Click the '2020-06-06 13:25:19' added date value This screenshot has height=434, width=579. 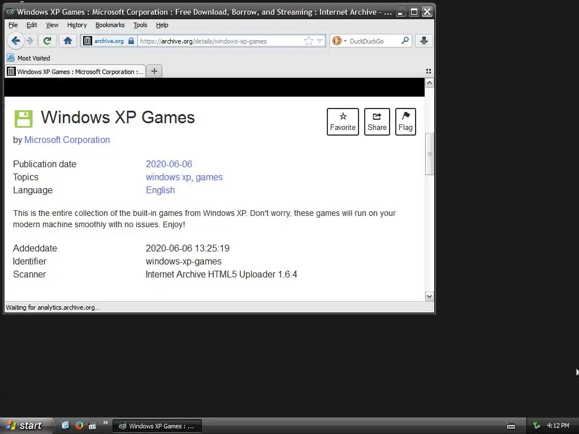coord(188,249)
